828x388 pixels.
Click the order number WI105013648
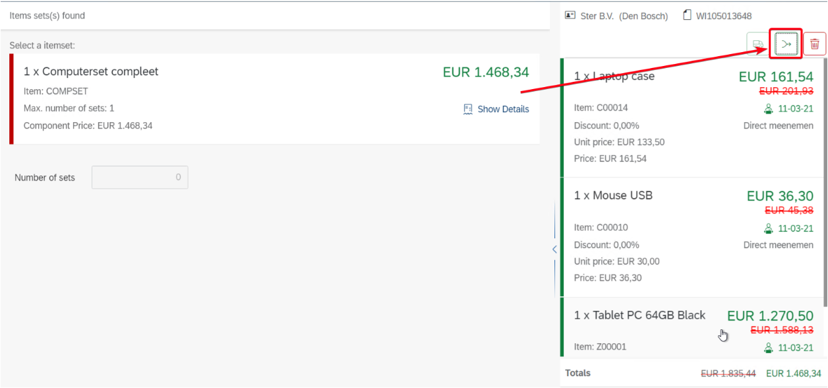[724, 16]
